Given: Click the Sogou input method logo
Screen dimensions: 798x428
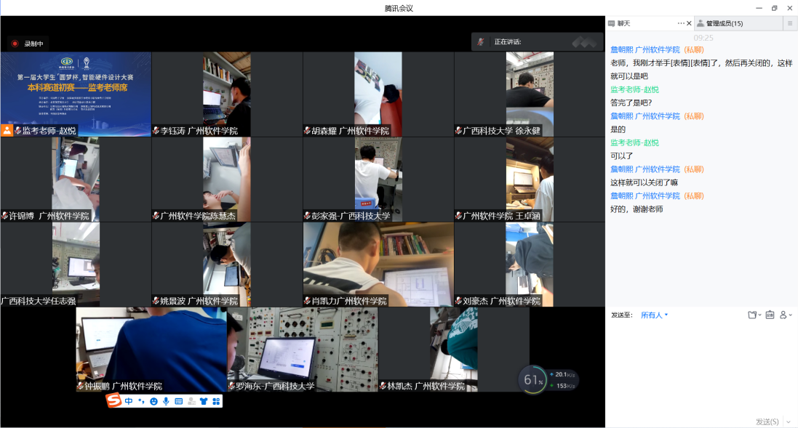Looking at the screenshot, I should click(x=113, y=400).
